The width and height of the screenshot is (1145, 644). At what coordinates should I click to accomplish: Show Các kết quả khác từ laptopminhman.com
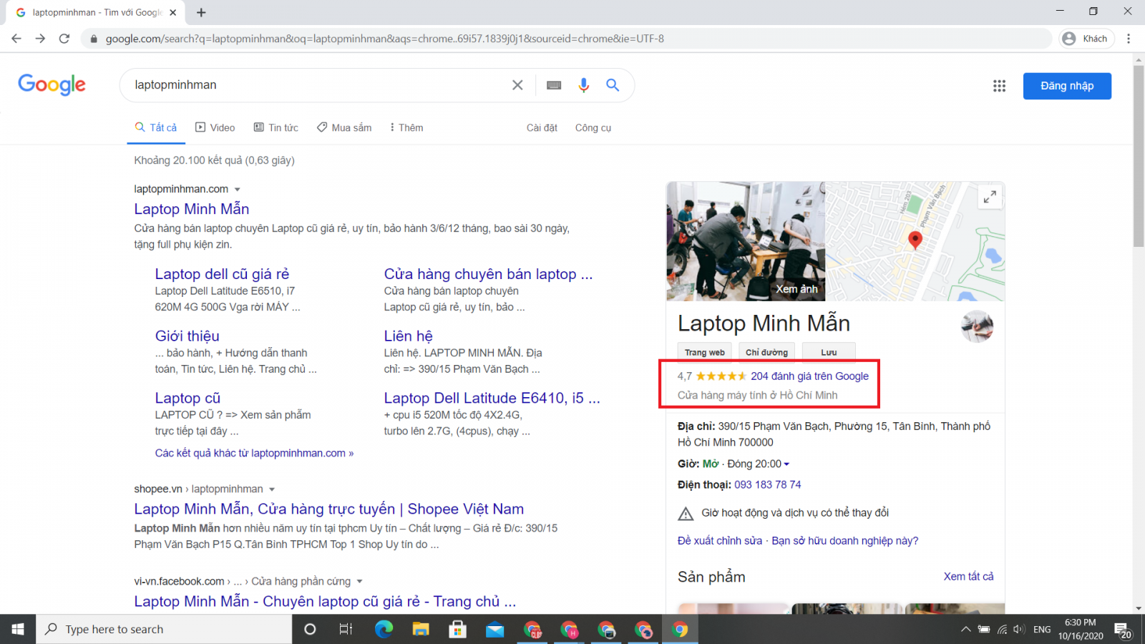[254, 453]
